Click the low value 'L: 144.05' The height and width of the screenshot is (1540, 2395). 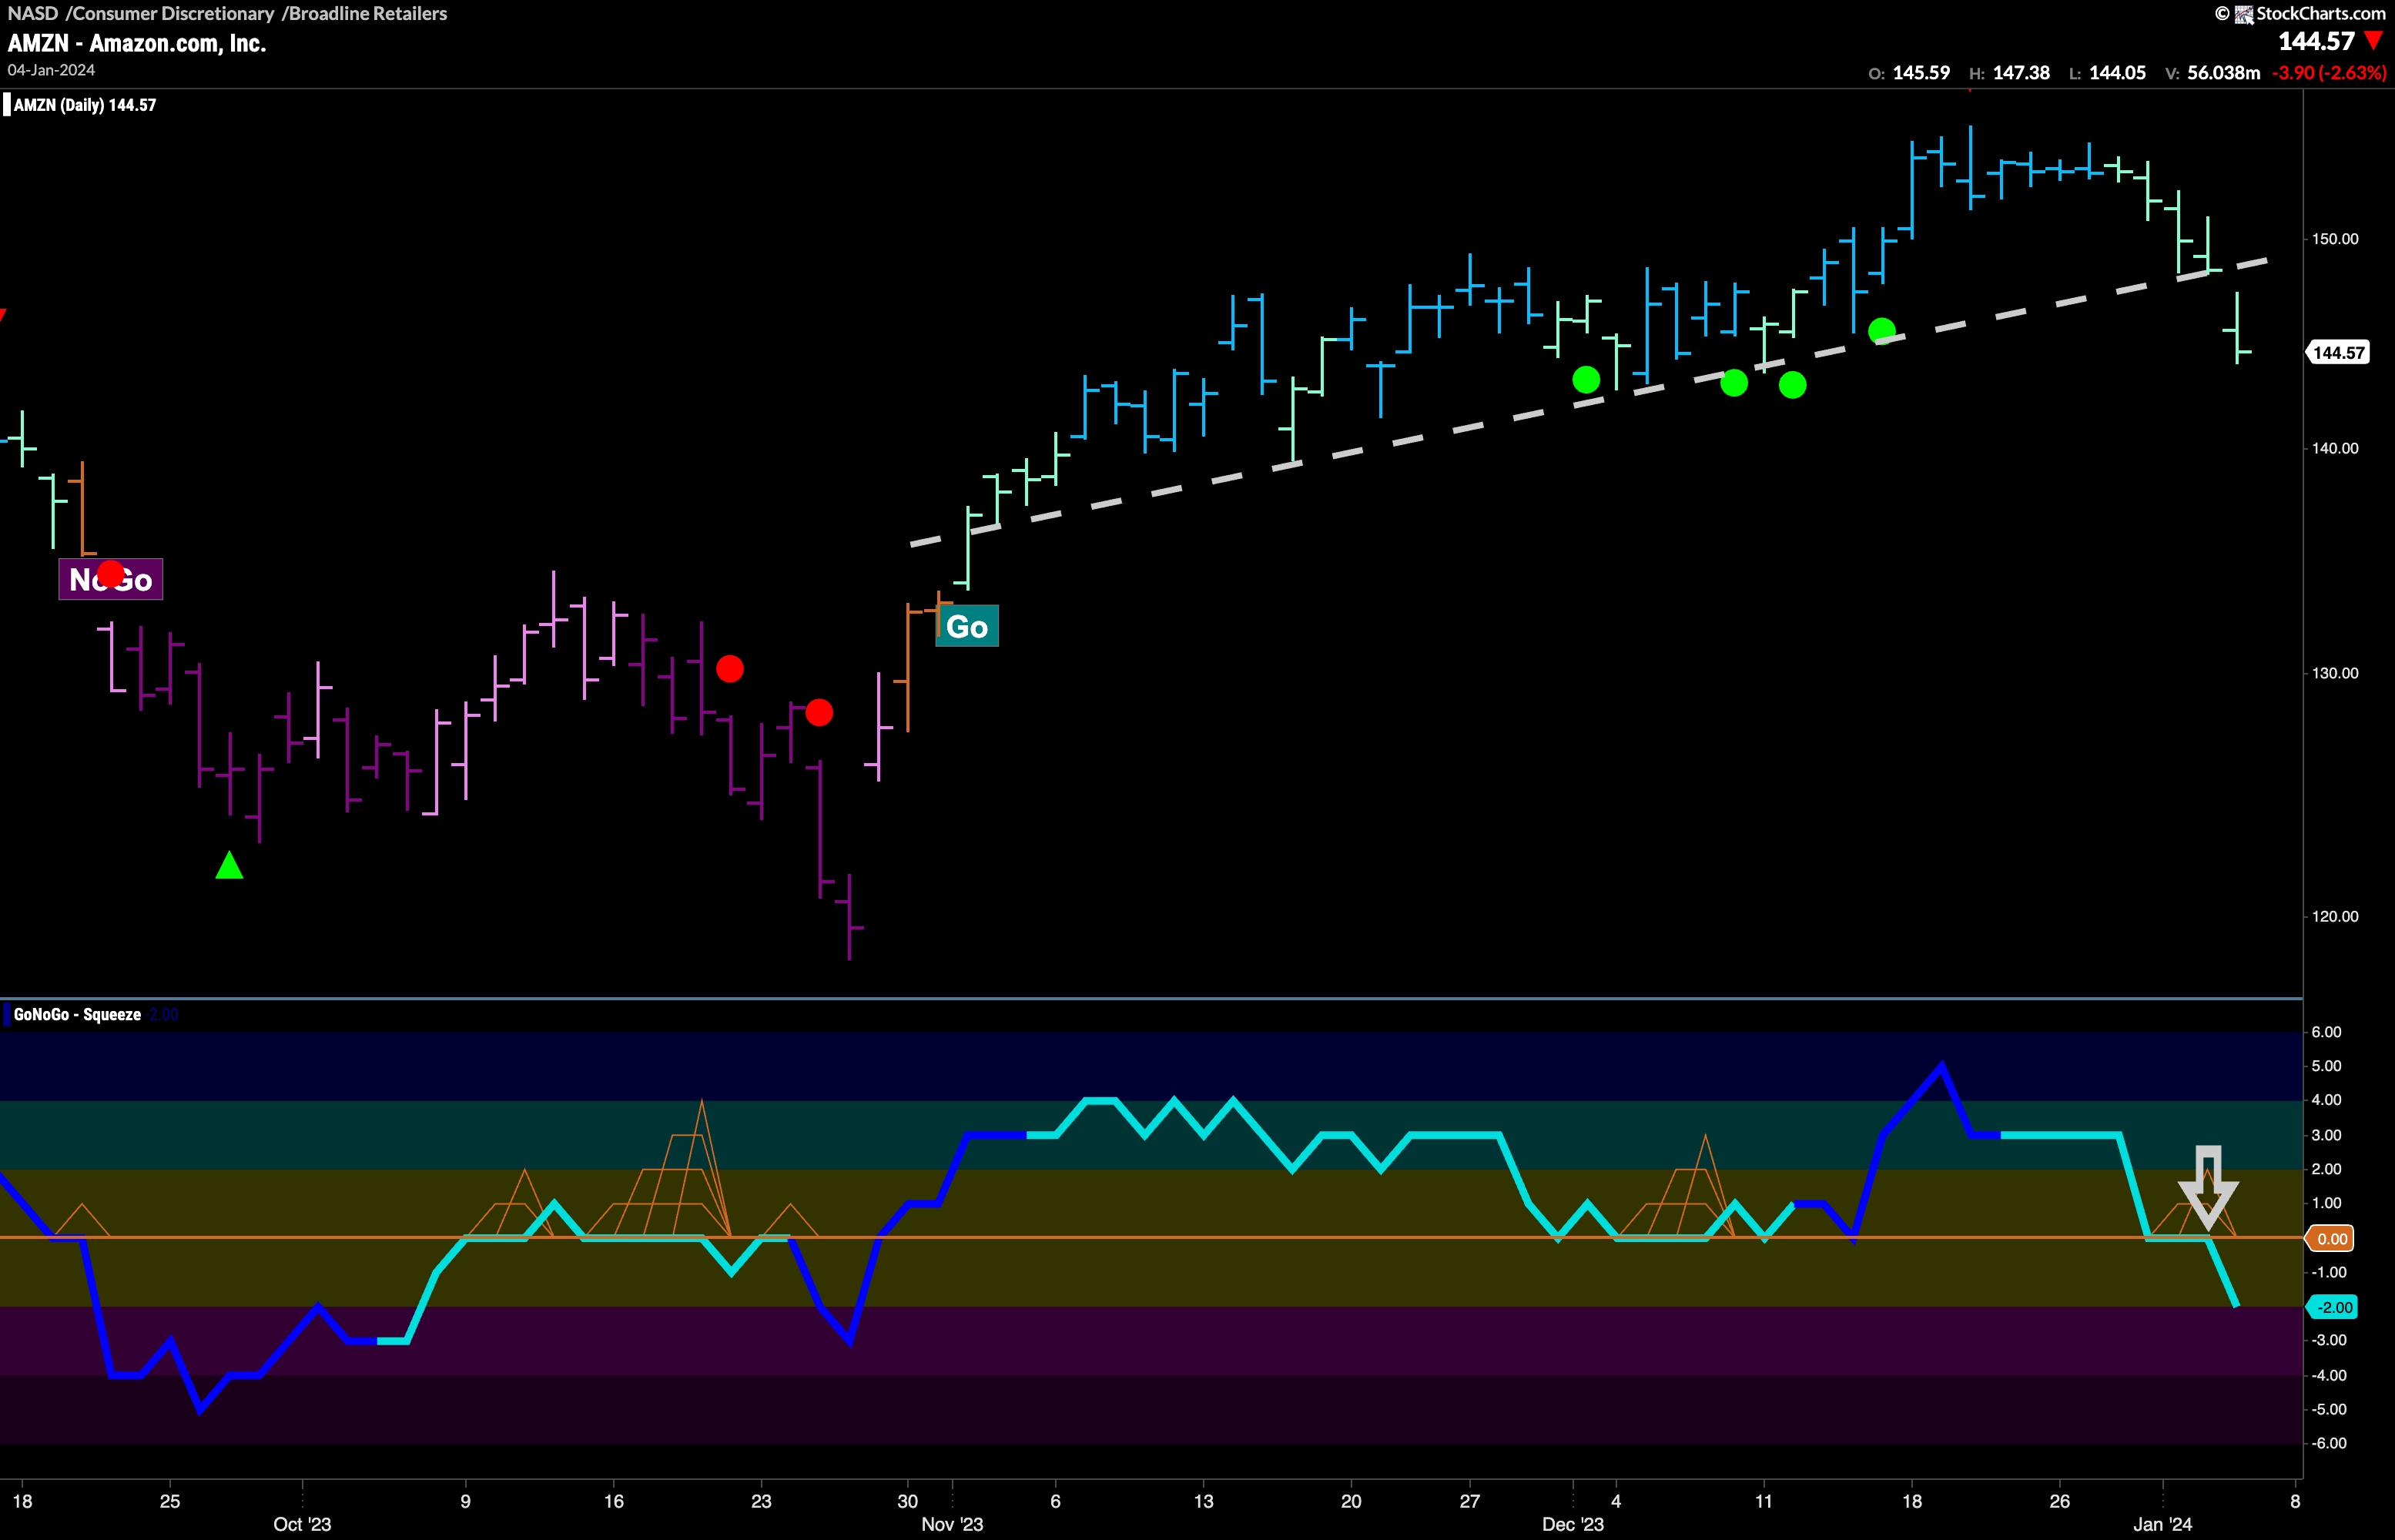click(2107, 73)
